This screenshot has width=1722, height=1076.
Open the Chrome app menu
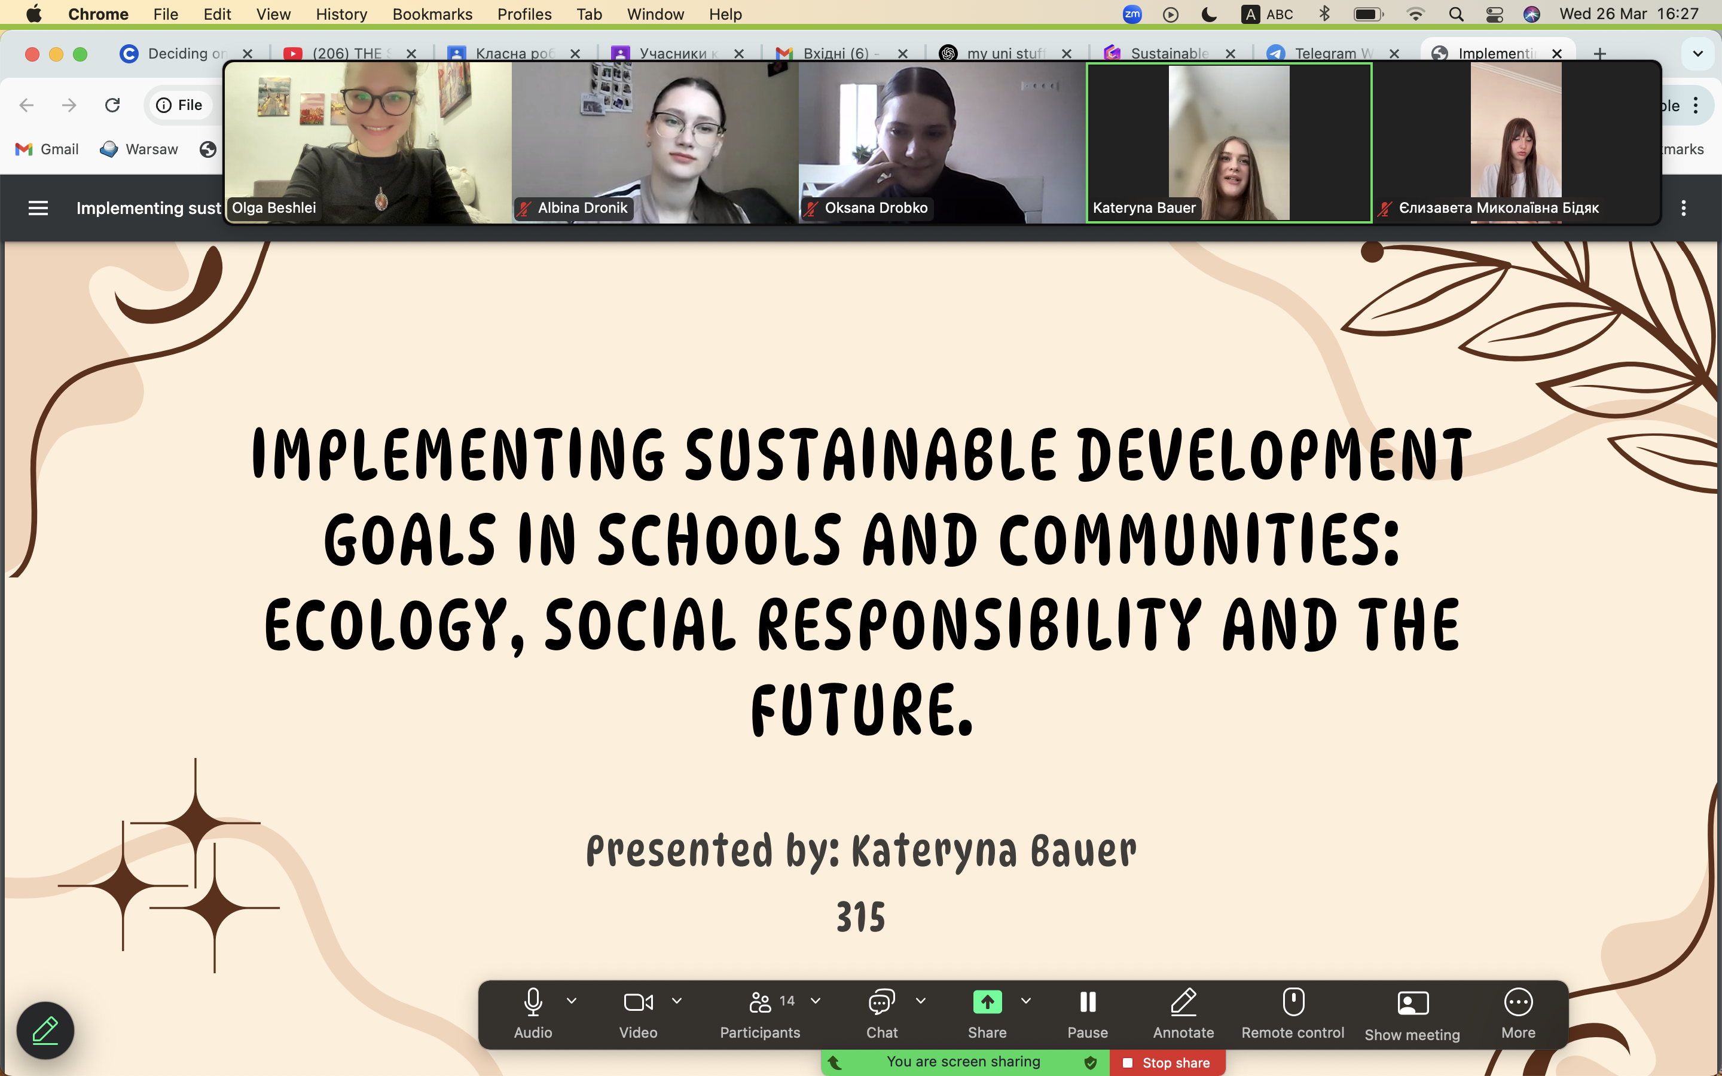click(x=98, y=14)
